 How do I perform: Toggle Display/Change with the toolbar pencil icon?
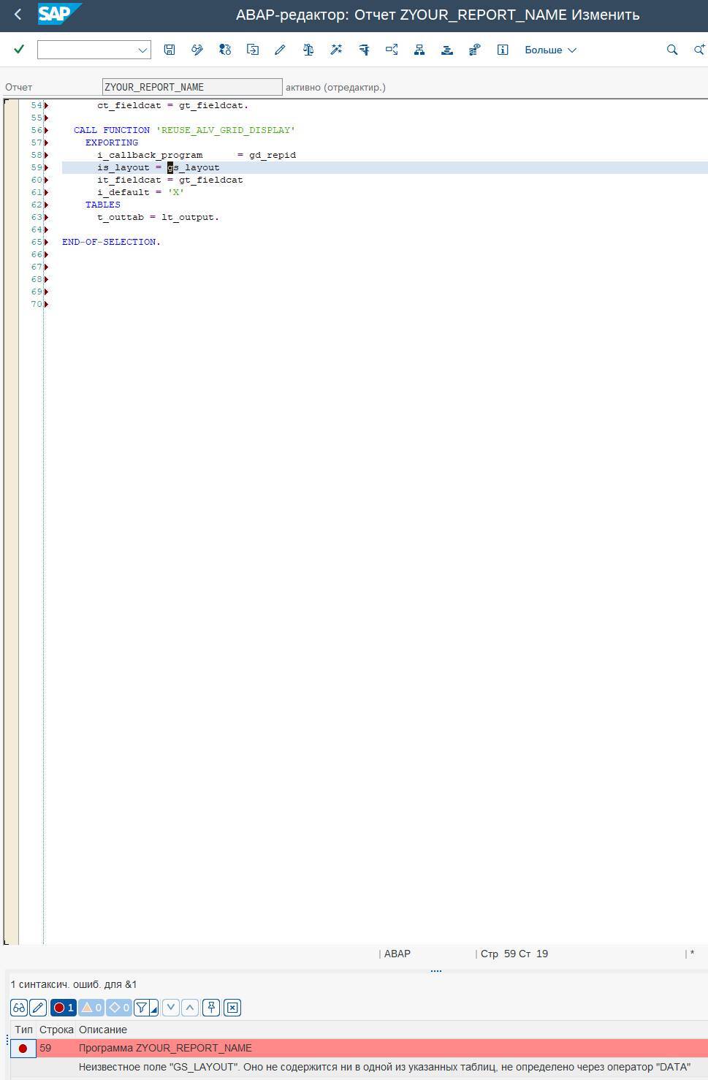[x=280, y=50]
